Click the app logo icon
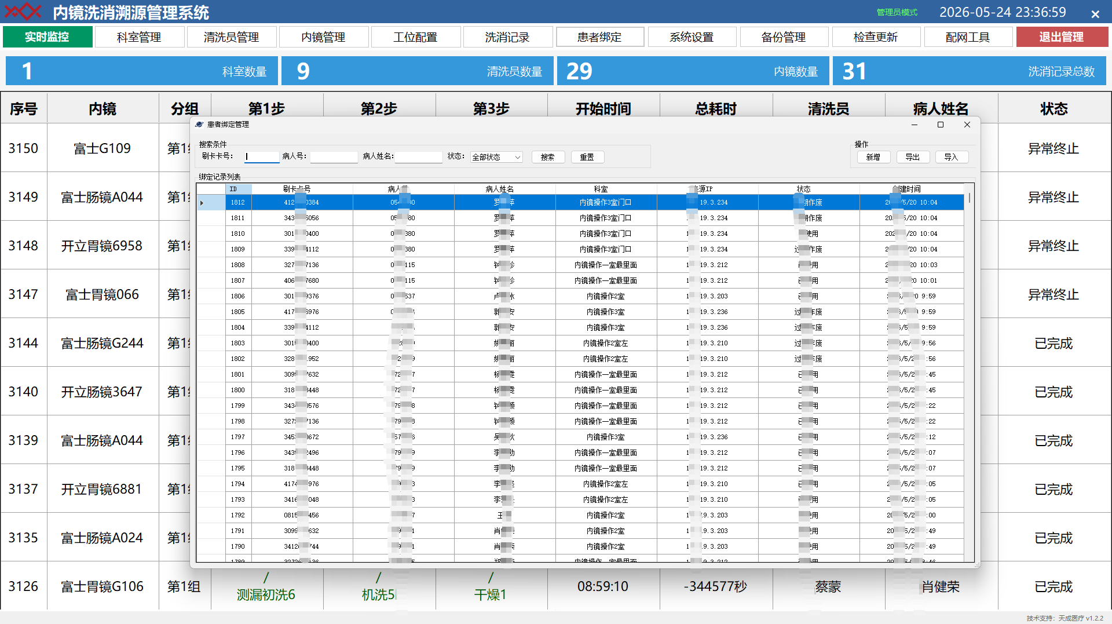This screenshot has width=1112, height=624. pyautogui.click(x=22, y=12)
